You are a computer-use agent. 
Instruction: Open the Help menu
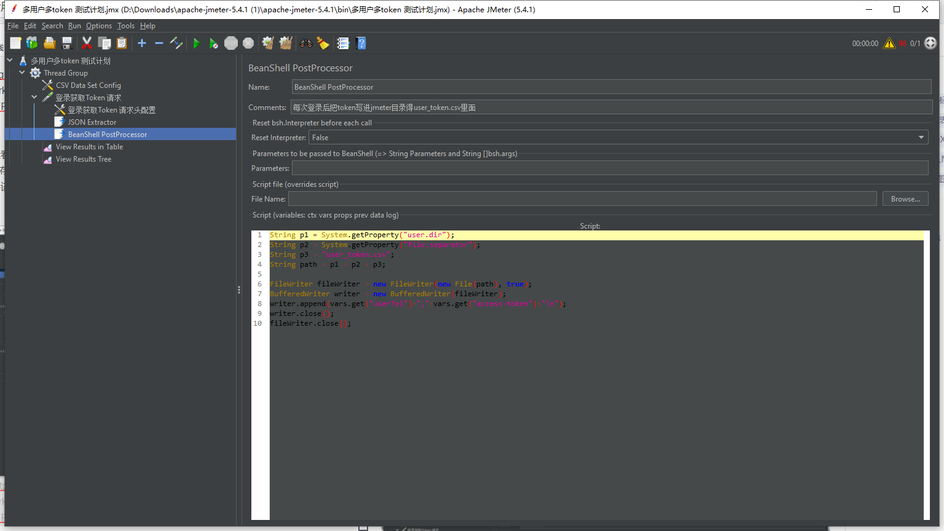click(147, 26)
